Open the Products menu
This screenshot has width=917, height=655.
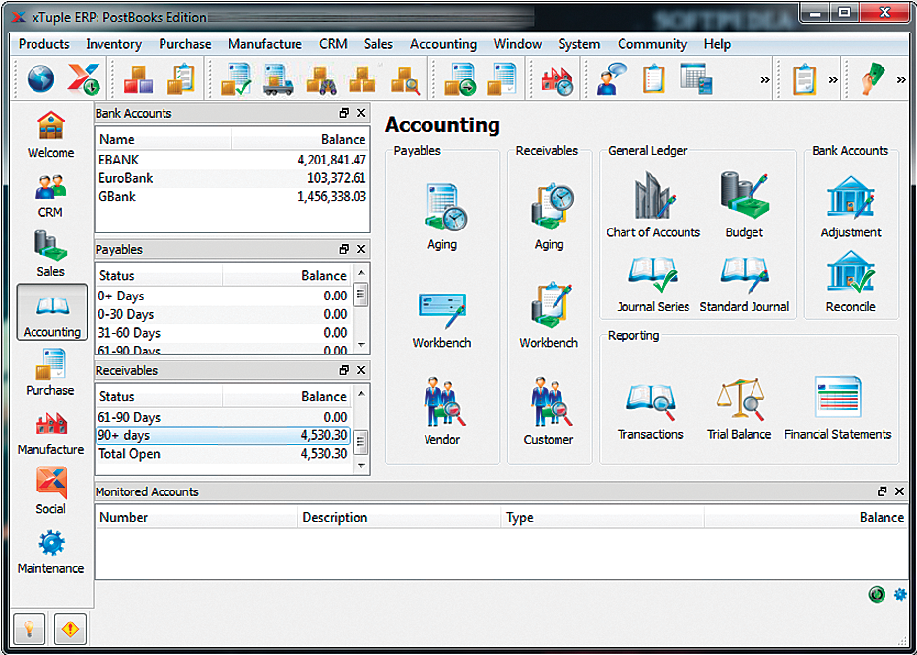tap(44, 44)
